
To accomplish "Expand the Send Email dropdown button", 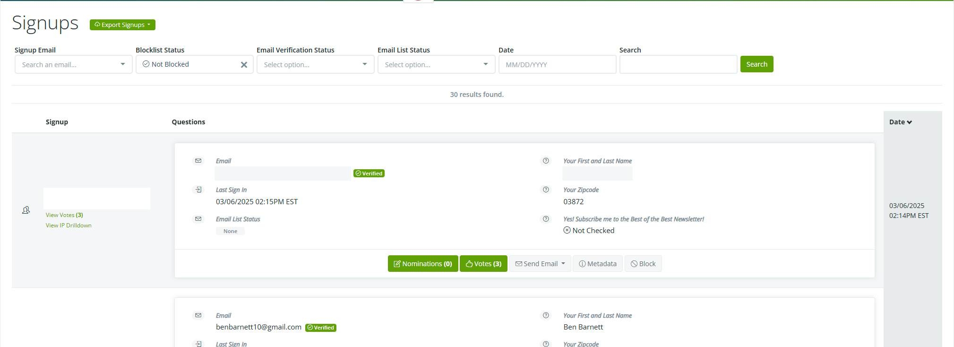I will point(540,264).
